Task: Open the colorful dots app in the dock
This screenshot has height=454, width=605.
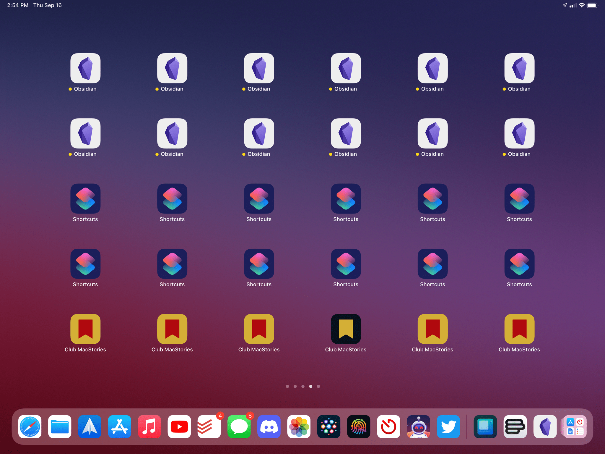Action: point(329,426)
